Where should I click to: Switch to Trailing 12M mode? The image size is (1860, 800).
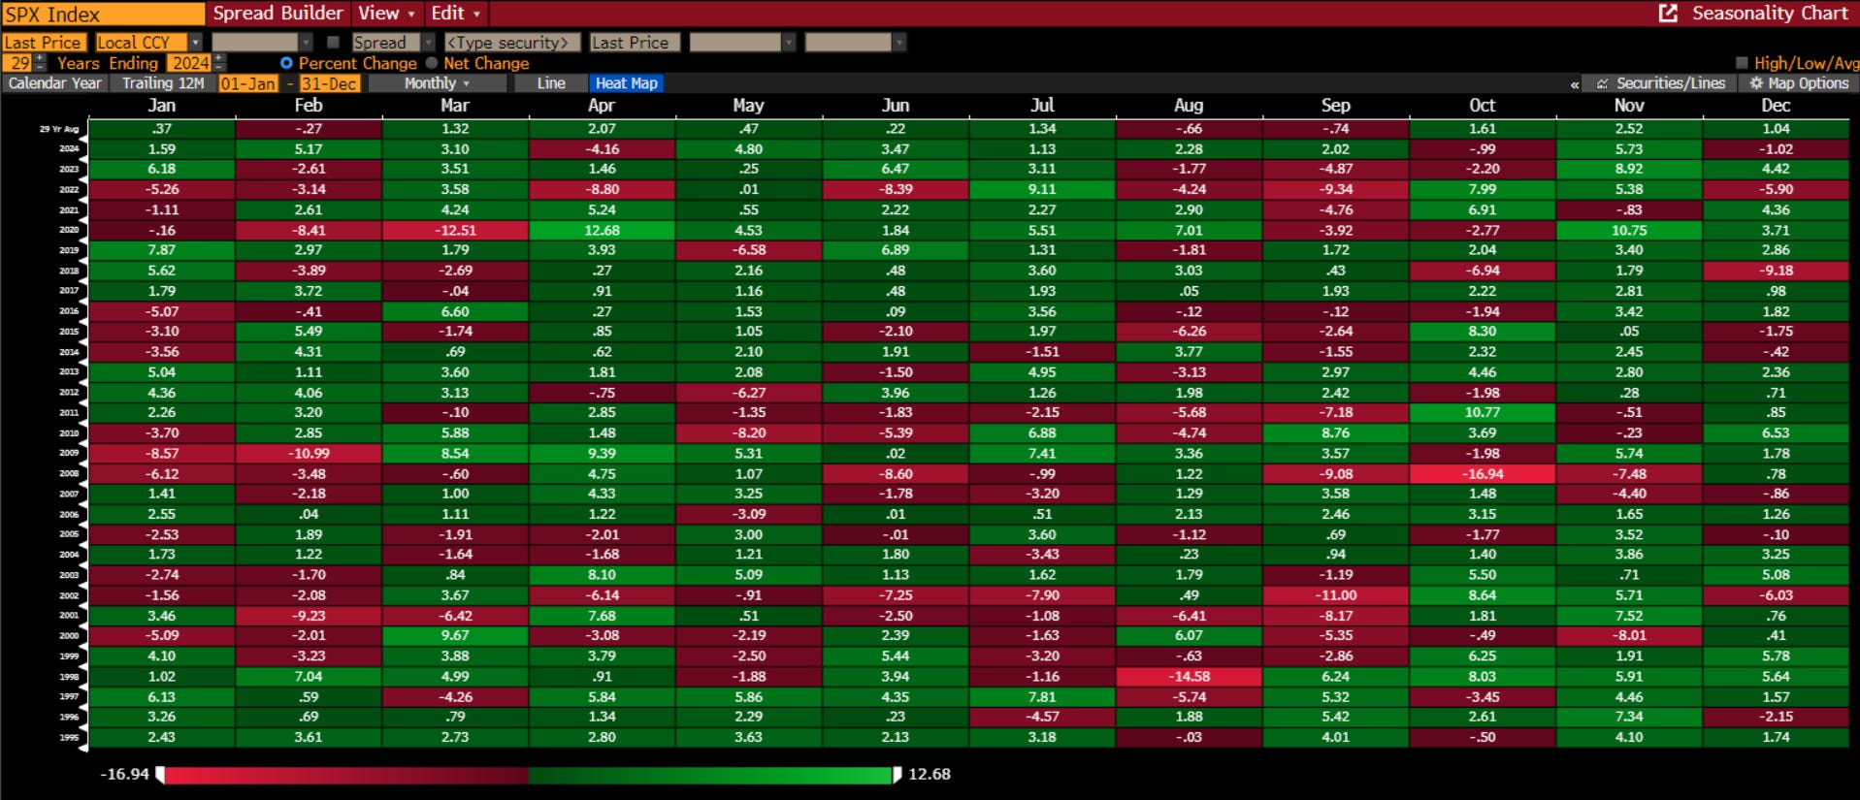pyautogui.click(x=163, y=83)
